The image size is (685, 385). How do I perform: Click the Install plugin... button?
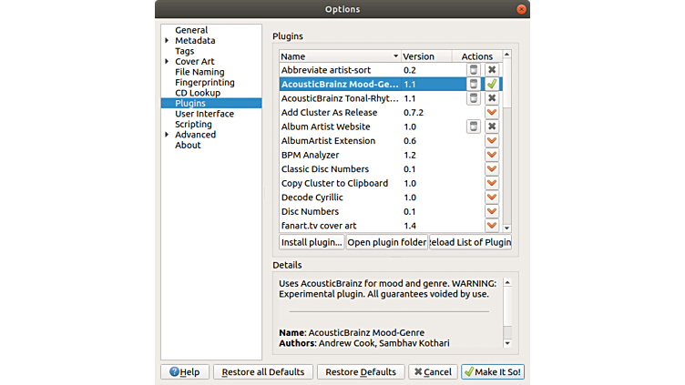[x=312, y=242]
